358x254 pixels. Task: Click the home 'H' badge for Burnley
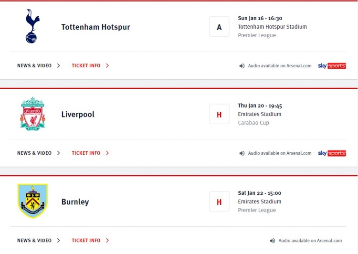coord(219,201)
